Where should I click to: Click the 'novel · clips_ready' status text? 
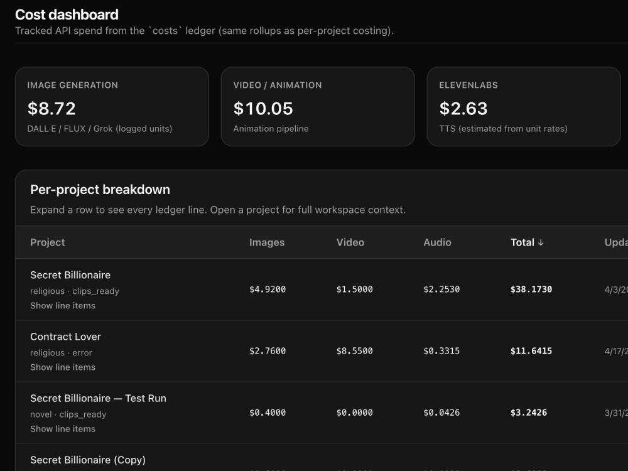(x=68, y=414)
